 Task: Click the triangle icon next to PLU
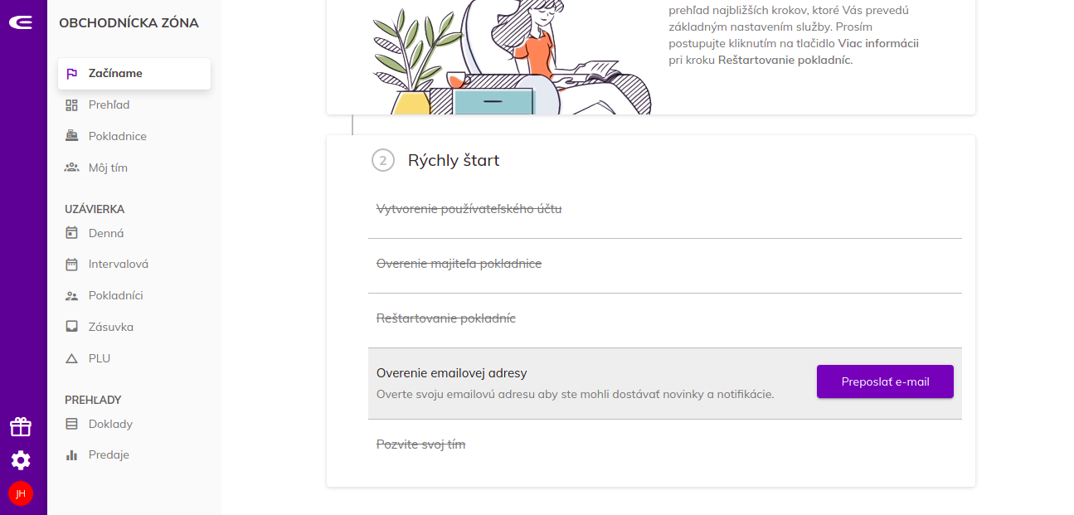[72, 358]
